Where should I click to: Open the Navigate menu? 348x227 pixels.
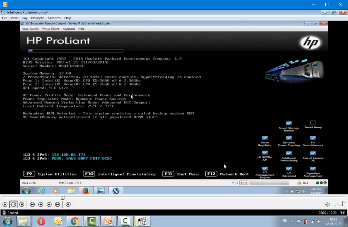(x=37, y=18)
